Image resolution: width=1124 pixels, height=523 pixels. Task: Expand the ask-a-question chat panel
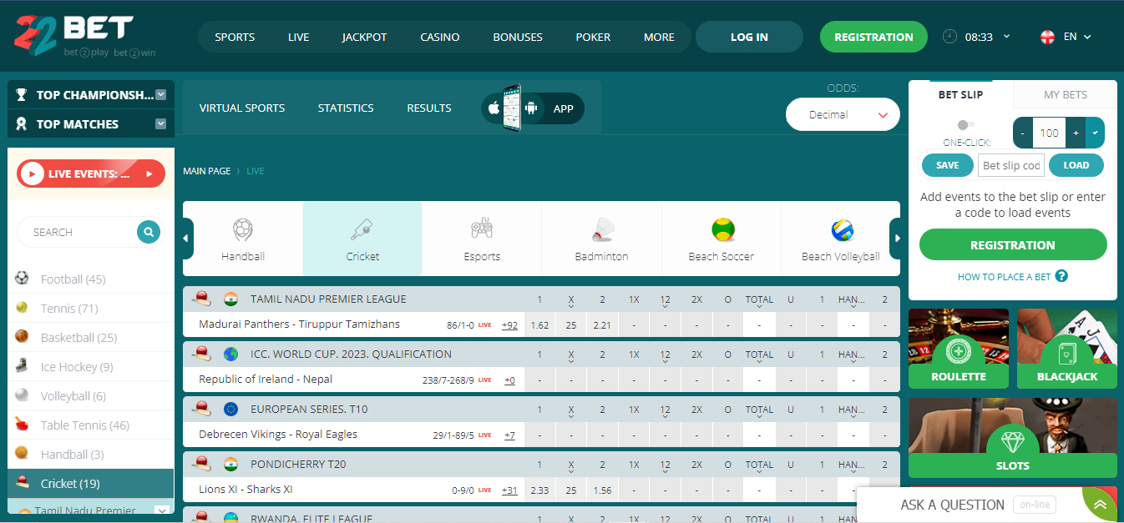(x=1101, y=504)
